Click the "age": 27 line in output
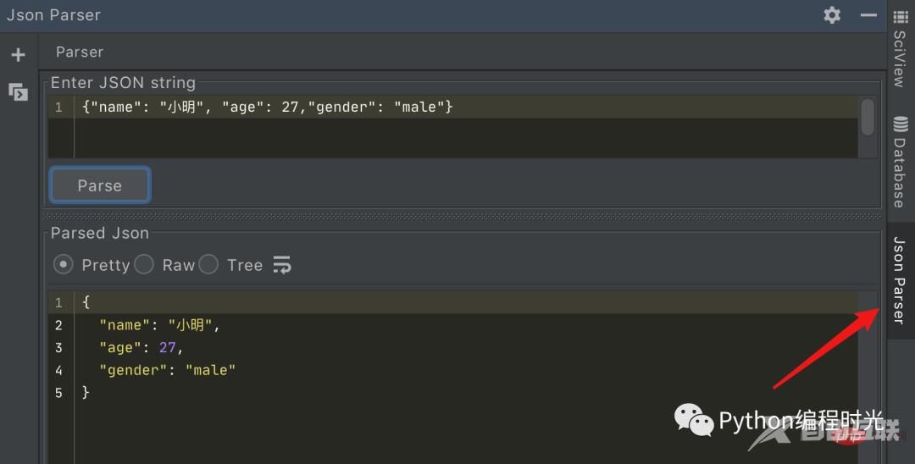This screenshot has height=464, width=915. [x=141, y=347]
